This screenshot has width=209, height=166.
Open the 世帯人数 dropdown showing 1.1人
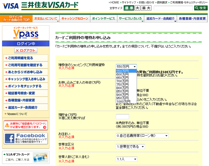126,159
